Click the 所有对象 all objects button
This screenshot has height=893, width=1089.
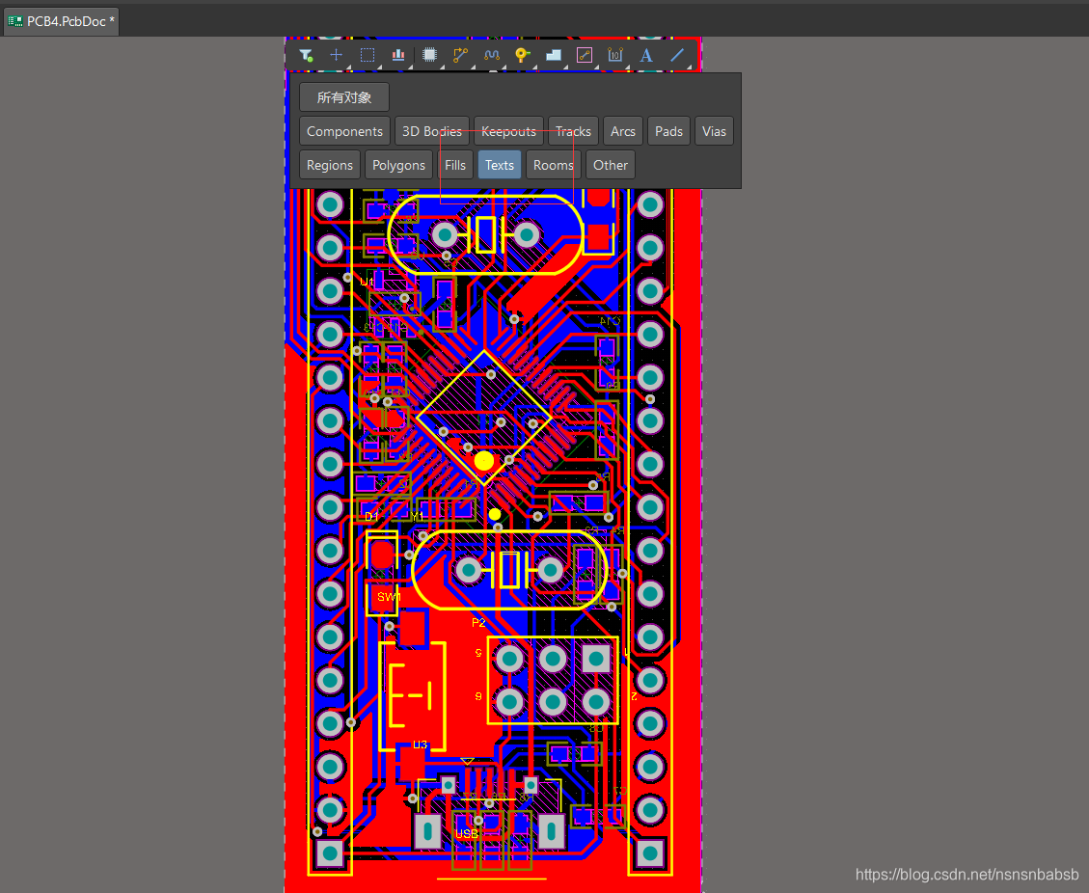click(344, 97)
